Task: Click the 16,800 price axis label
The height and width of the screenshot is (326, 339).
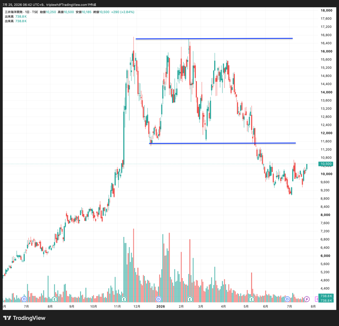Action: coord(327,35)
